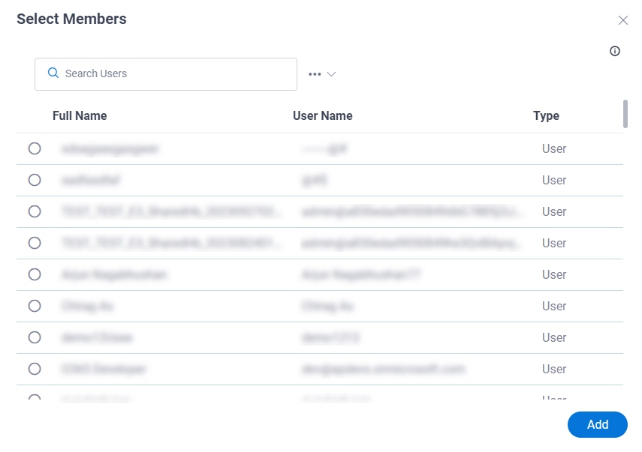Select the sixth user row radio button
642x452 pixels.
pos(35,306)
